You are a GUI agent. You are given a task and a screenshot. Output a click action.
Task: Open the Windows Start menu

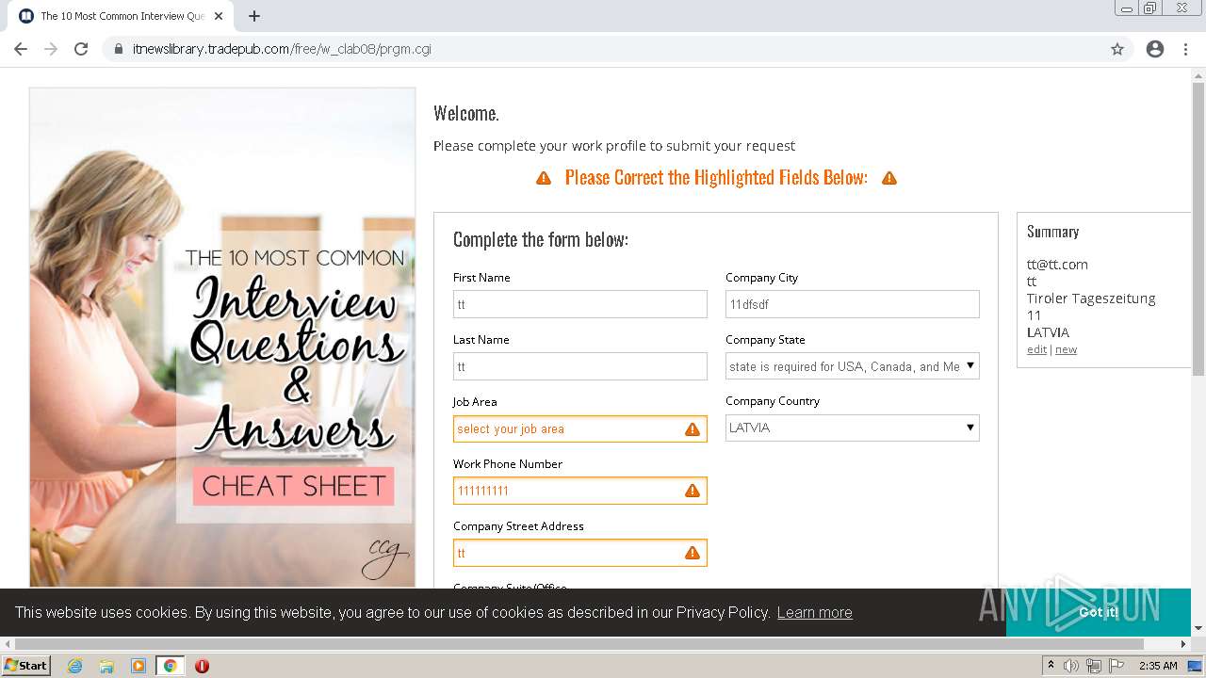25,666
